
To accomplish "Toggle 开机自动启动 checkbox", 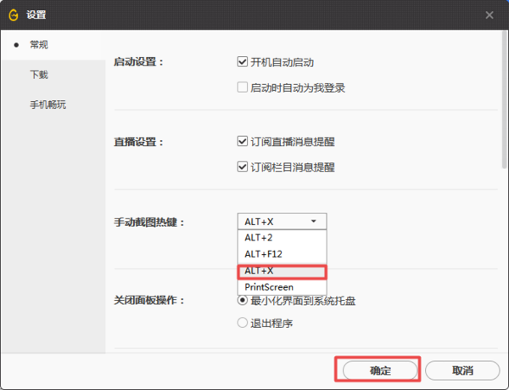I will [243, 62].
